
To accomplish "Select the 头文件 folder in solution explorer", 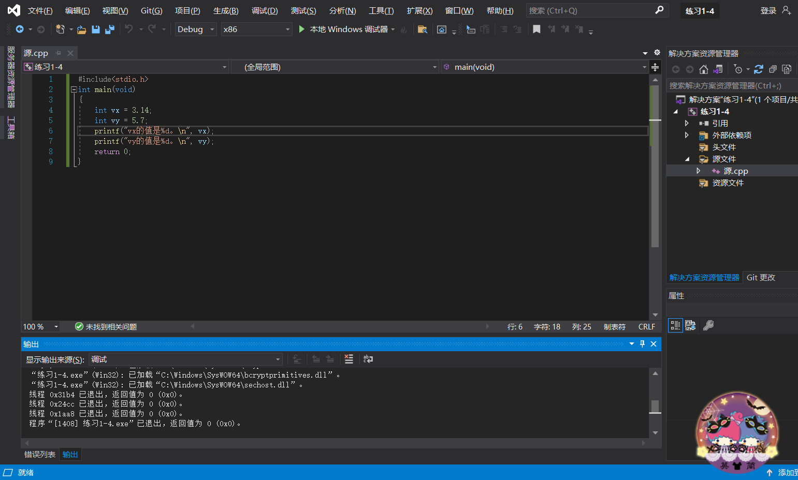I will pos(724,147).
